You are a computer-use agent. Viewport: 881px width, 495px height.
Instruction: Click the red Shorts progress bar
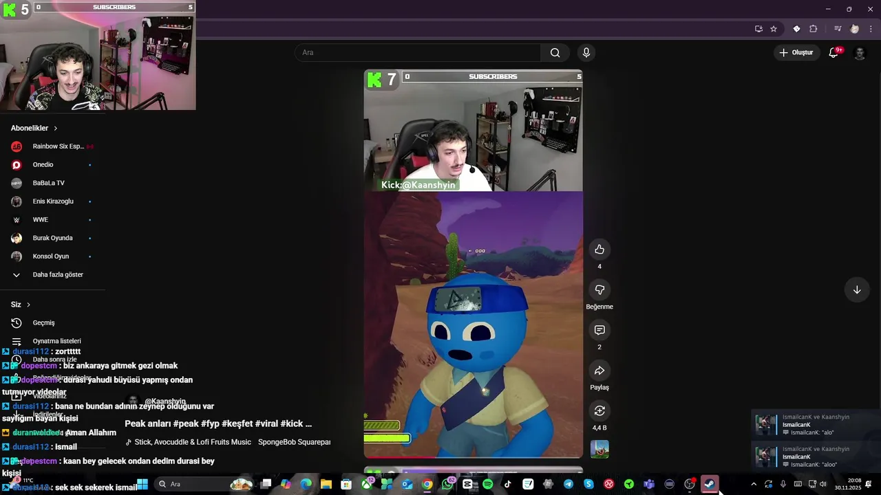pos(473,456)
